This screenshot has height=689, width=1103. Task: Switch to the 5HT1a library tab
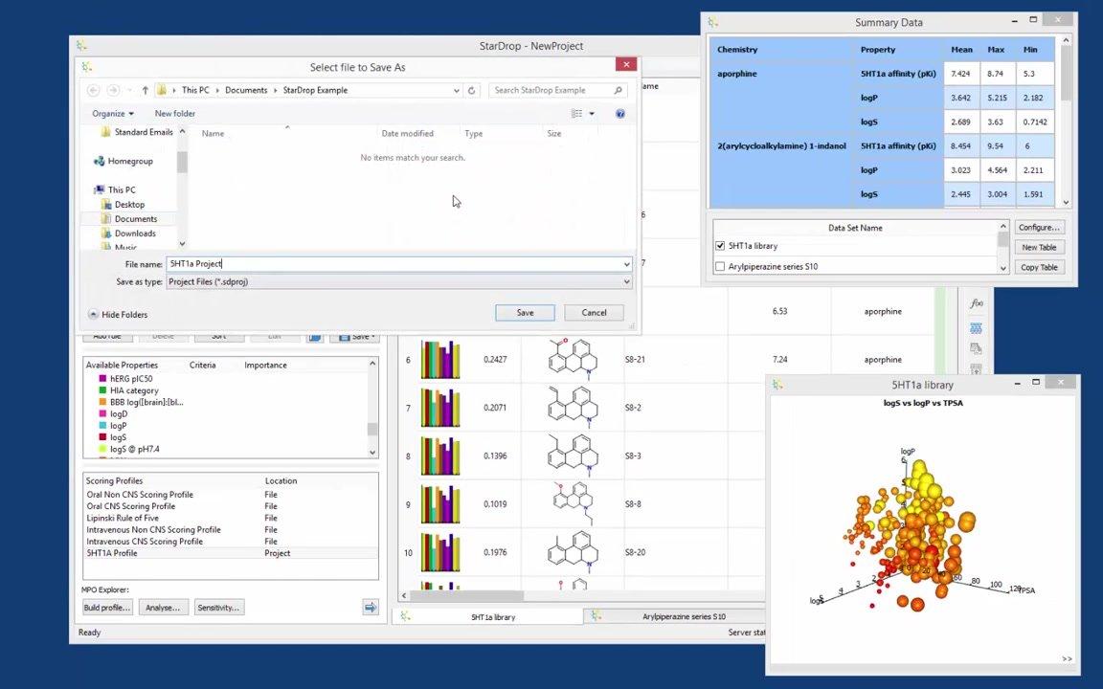492,617
